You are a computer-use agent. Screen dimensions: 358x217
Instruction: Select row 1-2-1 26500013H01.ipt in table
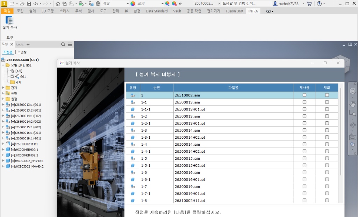[x=232, y=123]
